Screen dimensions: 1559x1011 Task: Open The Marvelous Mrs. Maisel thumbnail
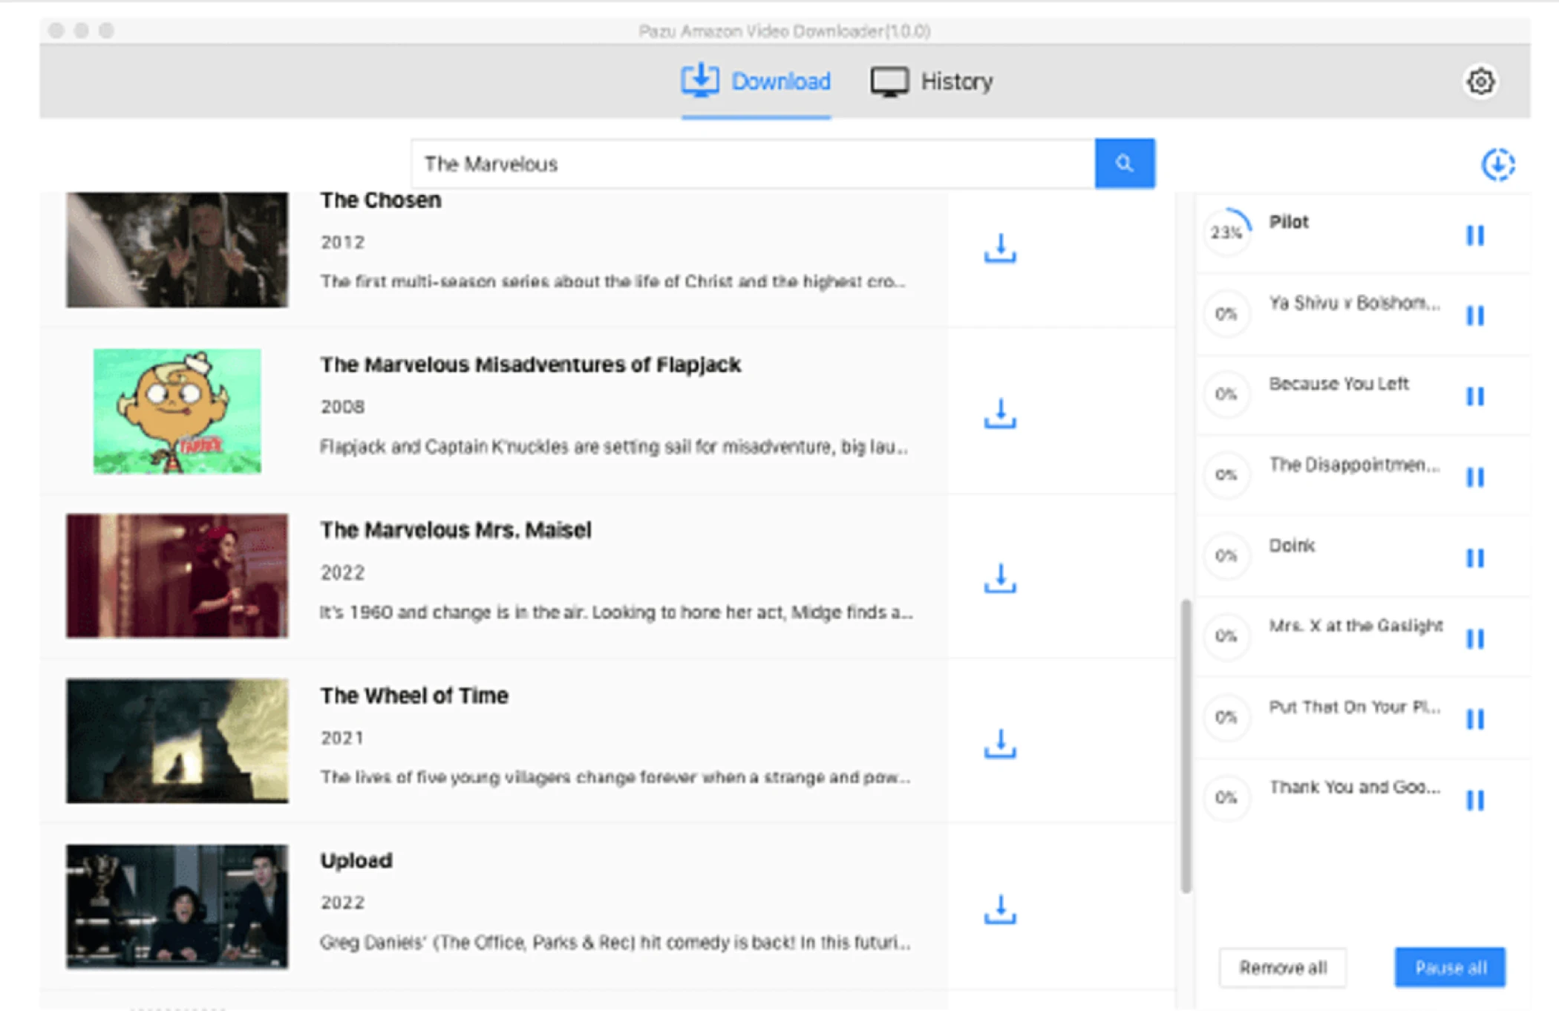(177, 575)
